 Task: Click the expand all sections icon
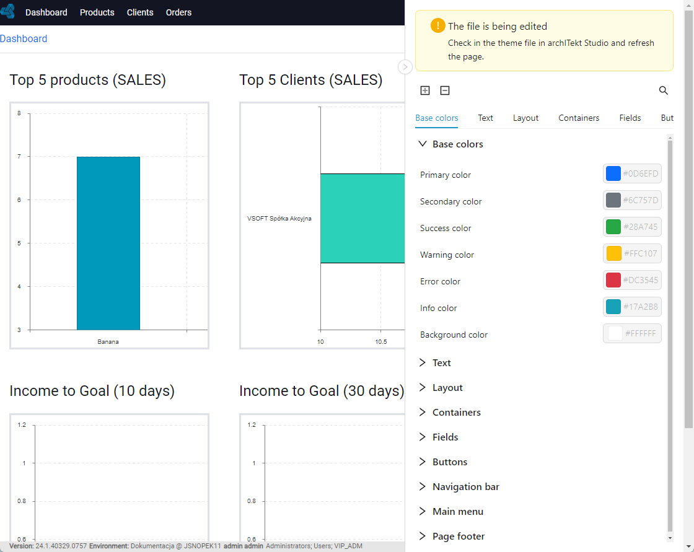[x=425, y=90]
